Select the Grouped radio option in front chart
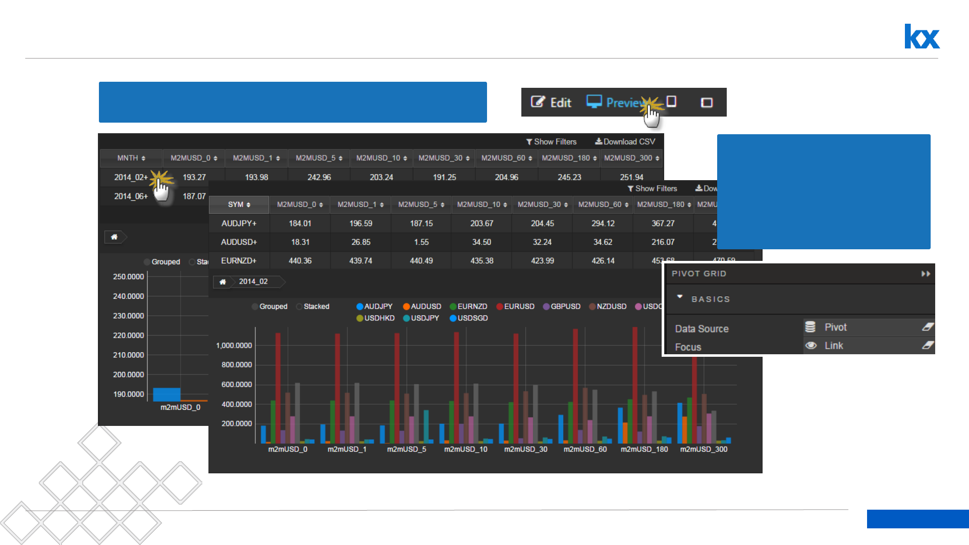The image size is (969, 545). [255, 307]
